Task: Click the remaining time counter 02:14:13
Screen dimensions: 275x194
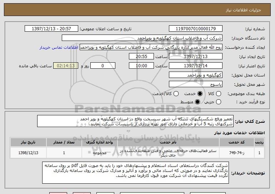Action: tap(66, 66)
